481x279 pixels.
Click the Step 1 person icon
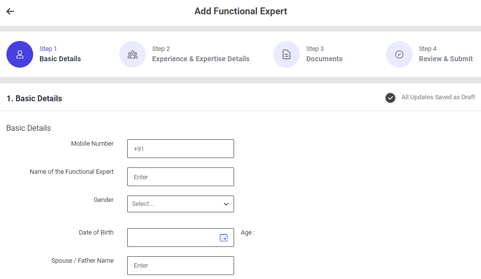[x=20, y=54]
